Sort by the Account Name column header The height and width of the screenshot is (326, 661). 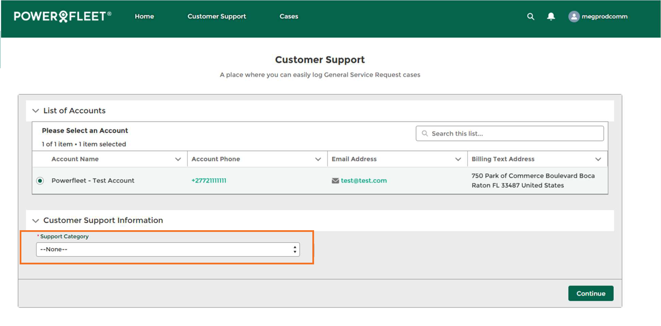coord(75,159)
